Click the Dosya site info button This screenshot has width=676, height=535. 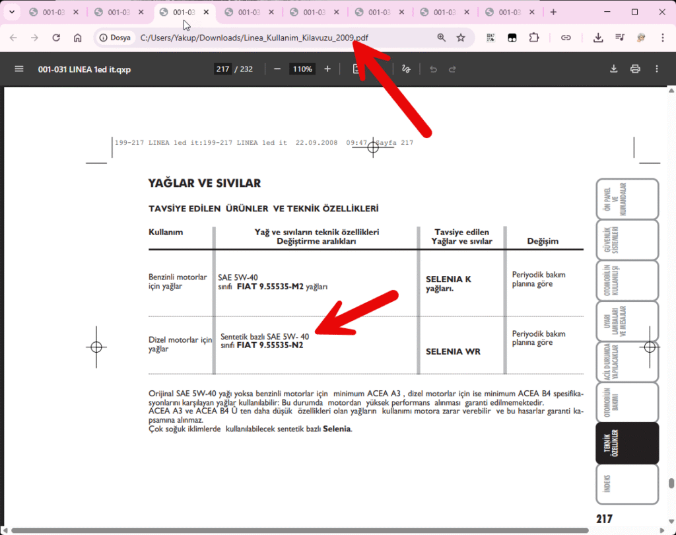(x=116, y=38)
